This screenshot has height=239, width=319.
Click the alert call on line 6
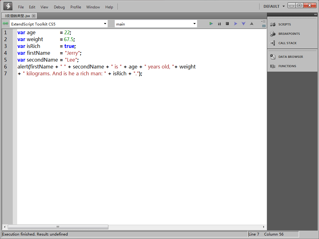coord(23,67)
